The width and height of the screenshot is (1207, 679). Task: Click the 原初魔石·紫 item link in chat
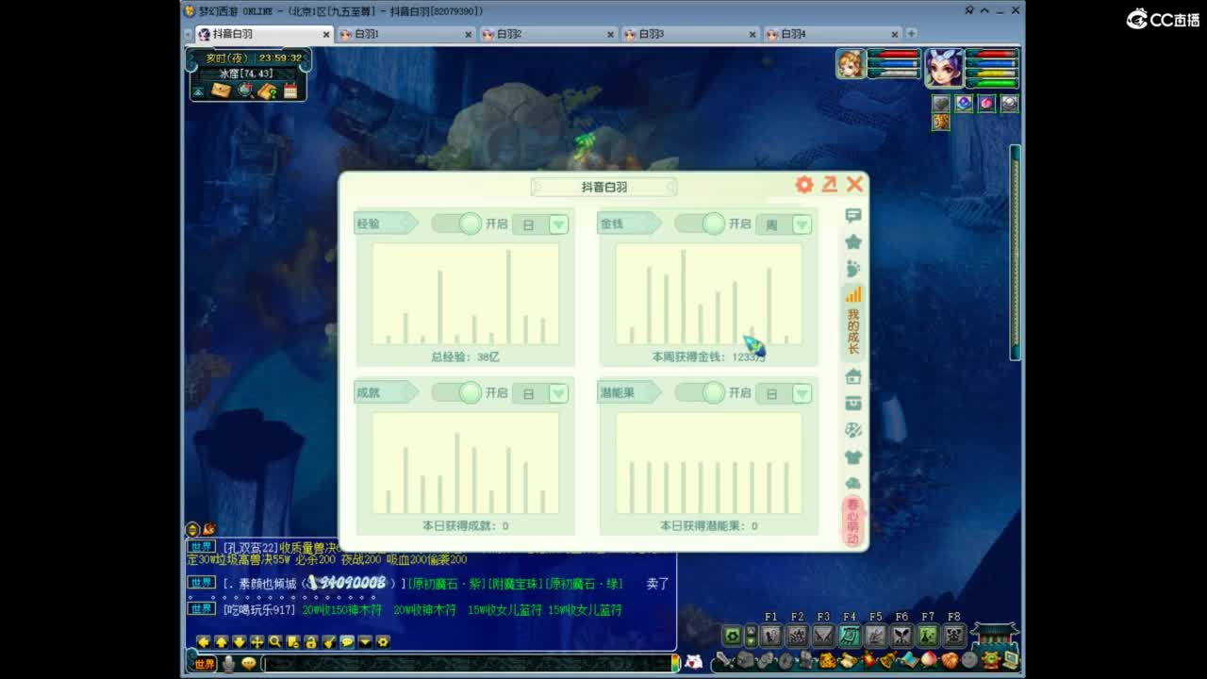448,584
